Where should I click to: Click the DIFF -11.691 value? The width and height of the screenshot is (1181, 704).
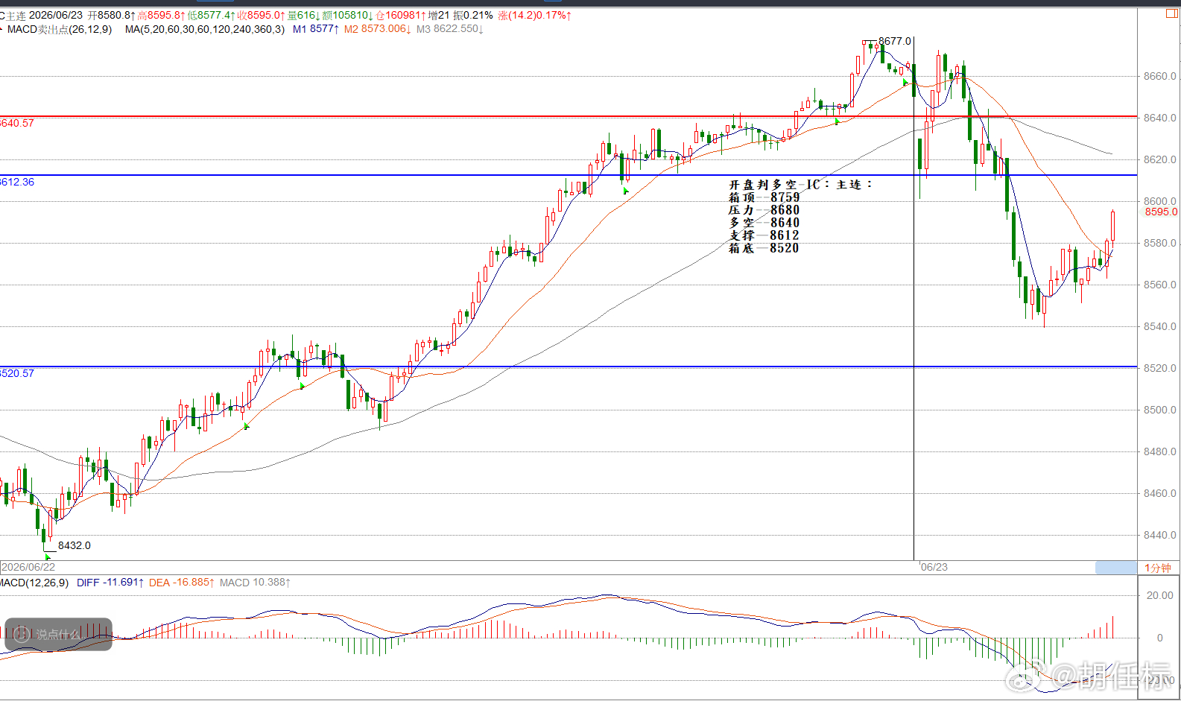[110, 583]
